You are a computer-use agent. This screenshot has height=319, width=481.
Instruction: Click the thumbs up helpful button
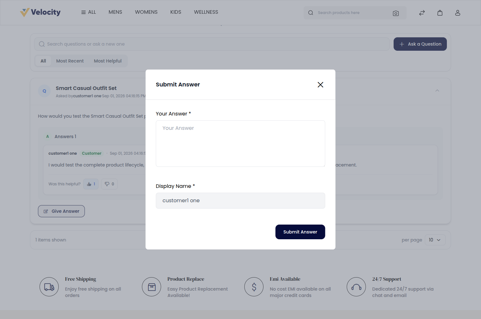(x=91, y=184)
